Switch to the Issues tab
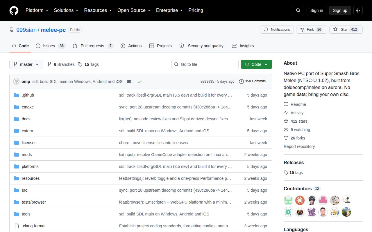 50,46
